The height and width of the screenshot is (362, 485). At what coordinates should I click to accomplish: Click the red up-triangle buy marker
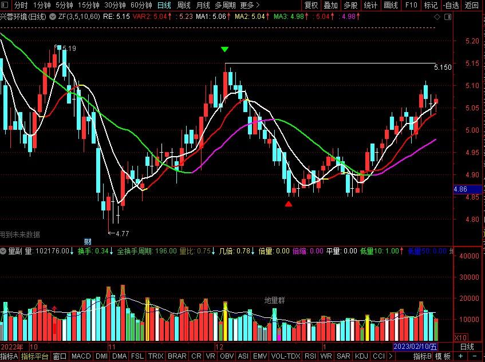pyautogui.click(x=288, y=204)
